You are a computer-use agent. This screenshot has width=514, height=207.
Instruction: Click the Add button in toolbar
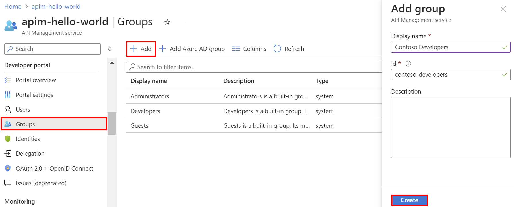click(x=141, y=49)
